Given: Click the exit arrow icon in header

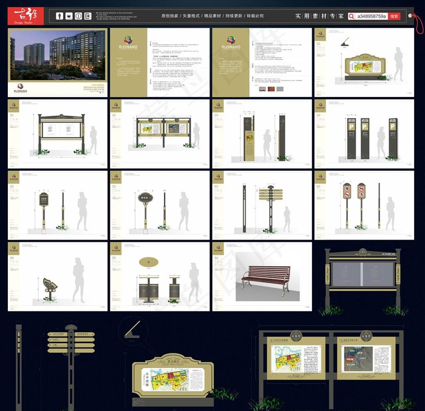Looking at the screenshot, I should [x=88, y=16].
